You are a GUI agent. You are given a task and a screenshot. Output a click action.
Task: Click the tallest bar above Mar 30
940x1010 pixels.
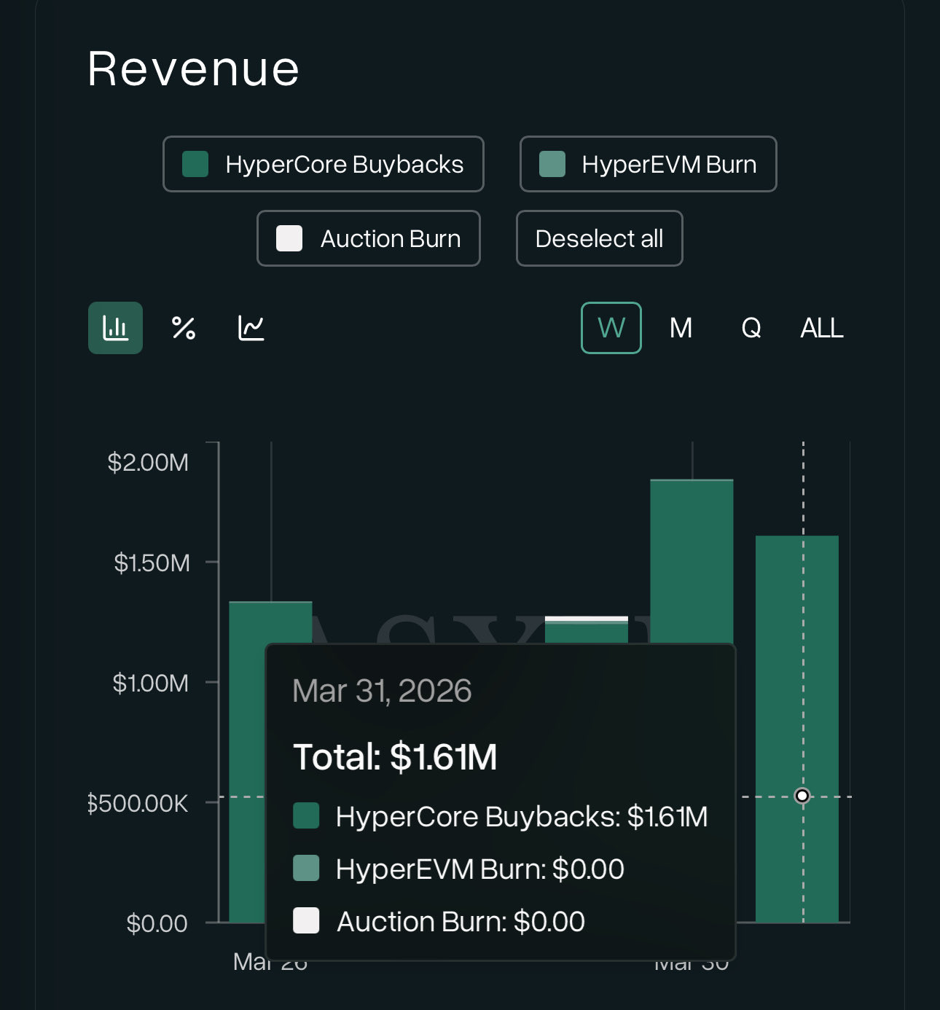[692, 561]
